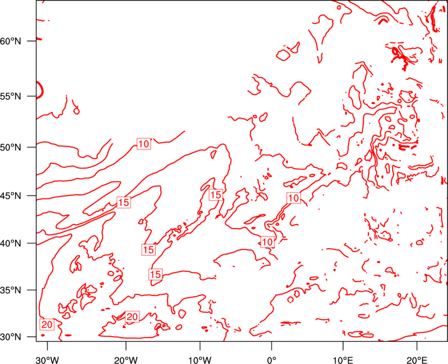Select the 20 contour label near 32°N, 19°W

click(x=132, y=316)
